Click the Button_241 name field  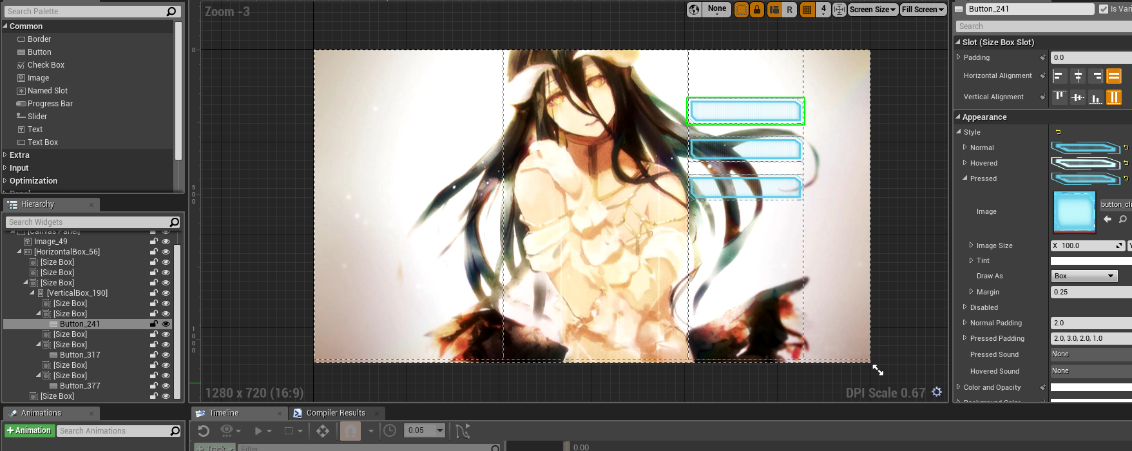[1030, 9]
